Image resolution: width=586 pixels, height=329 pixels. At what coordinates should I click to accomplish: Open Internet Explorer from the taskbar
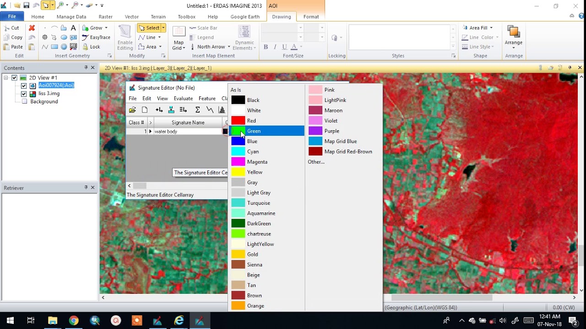(x=179, y=320)
